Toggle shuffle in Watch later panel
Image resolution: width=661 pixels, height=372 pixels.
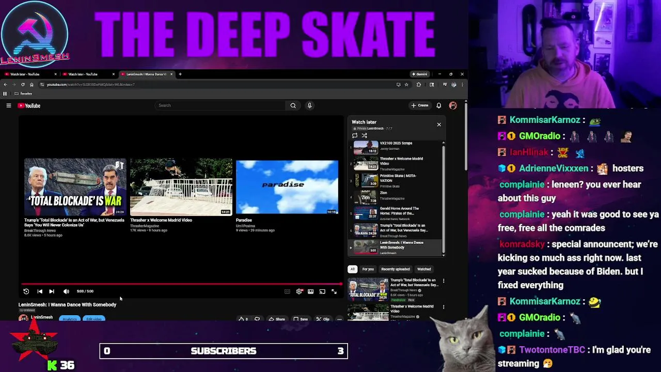click(364, 135)
